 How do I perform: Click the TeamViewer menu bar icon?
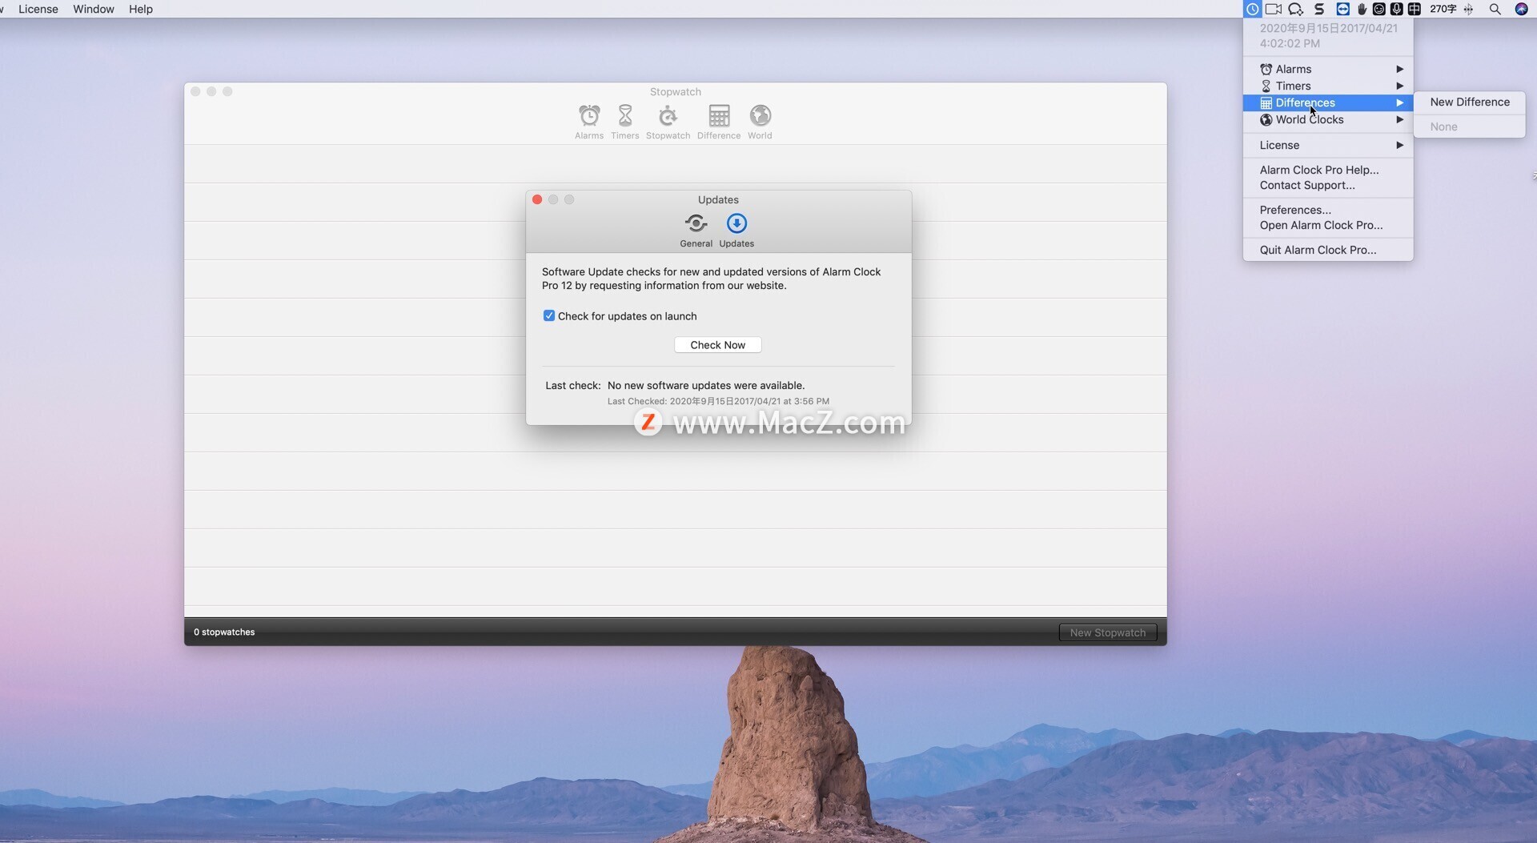pyautogui.click(x=1342, y=9)
